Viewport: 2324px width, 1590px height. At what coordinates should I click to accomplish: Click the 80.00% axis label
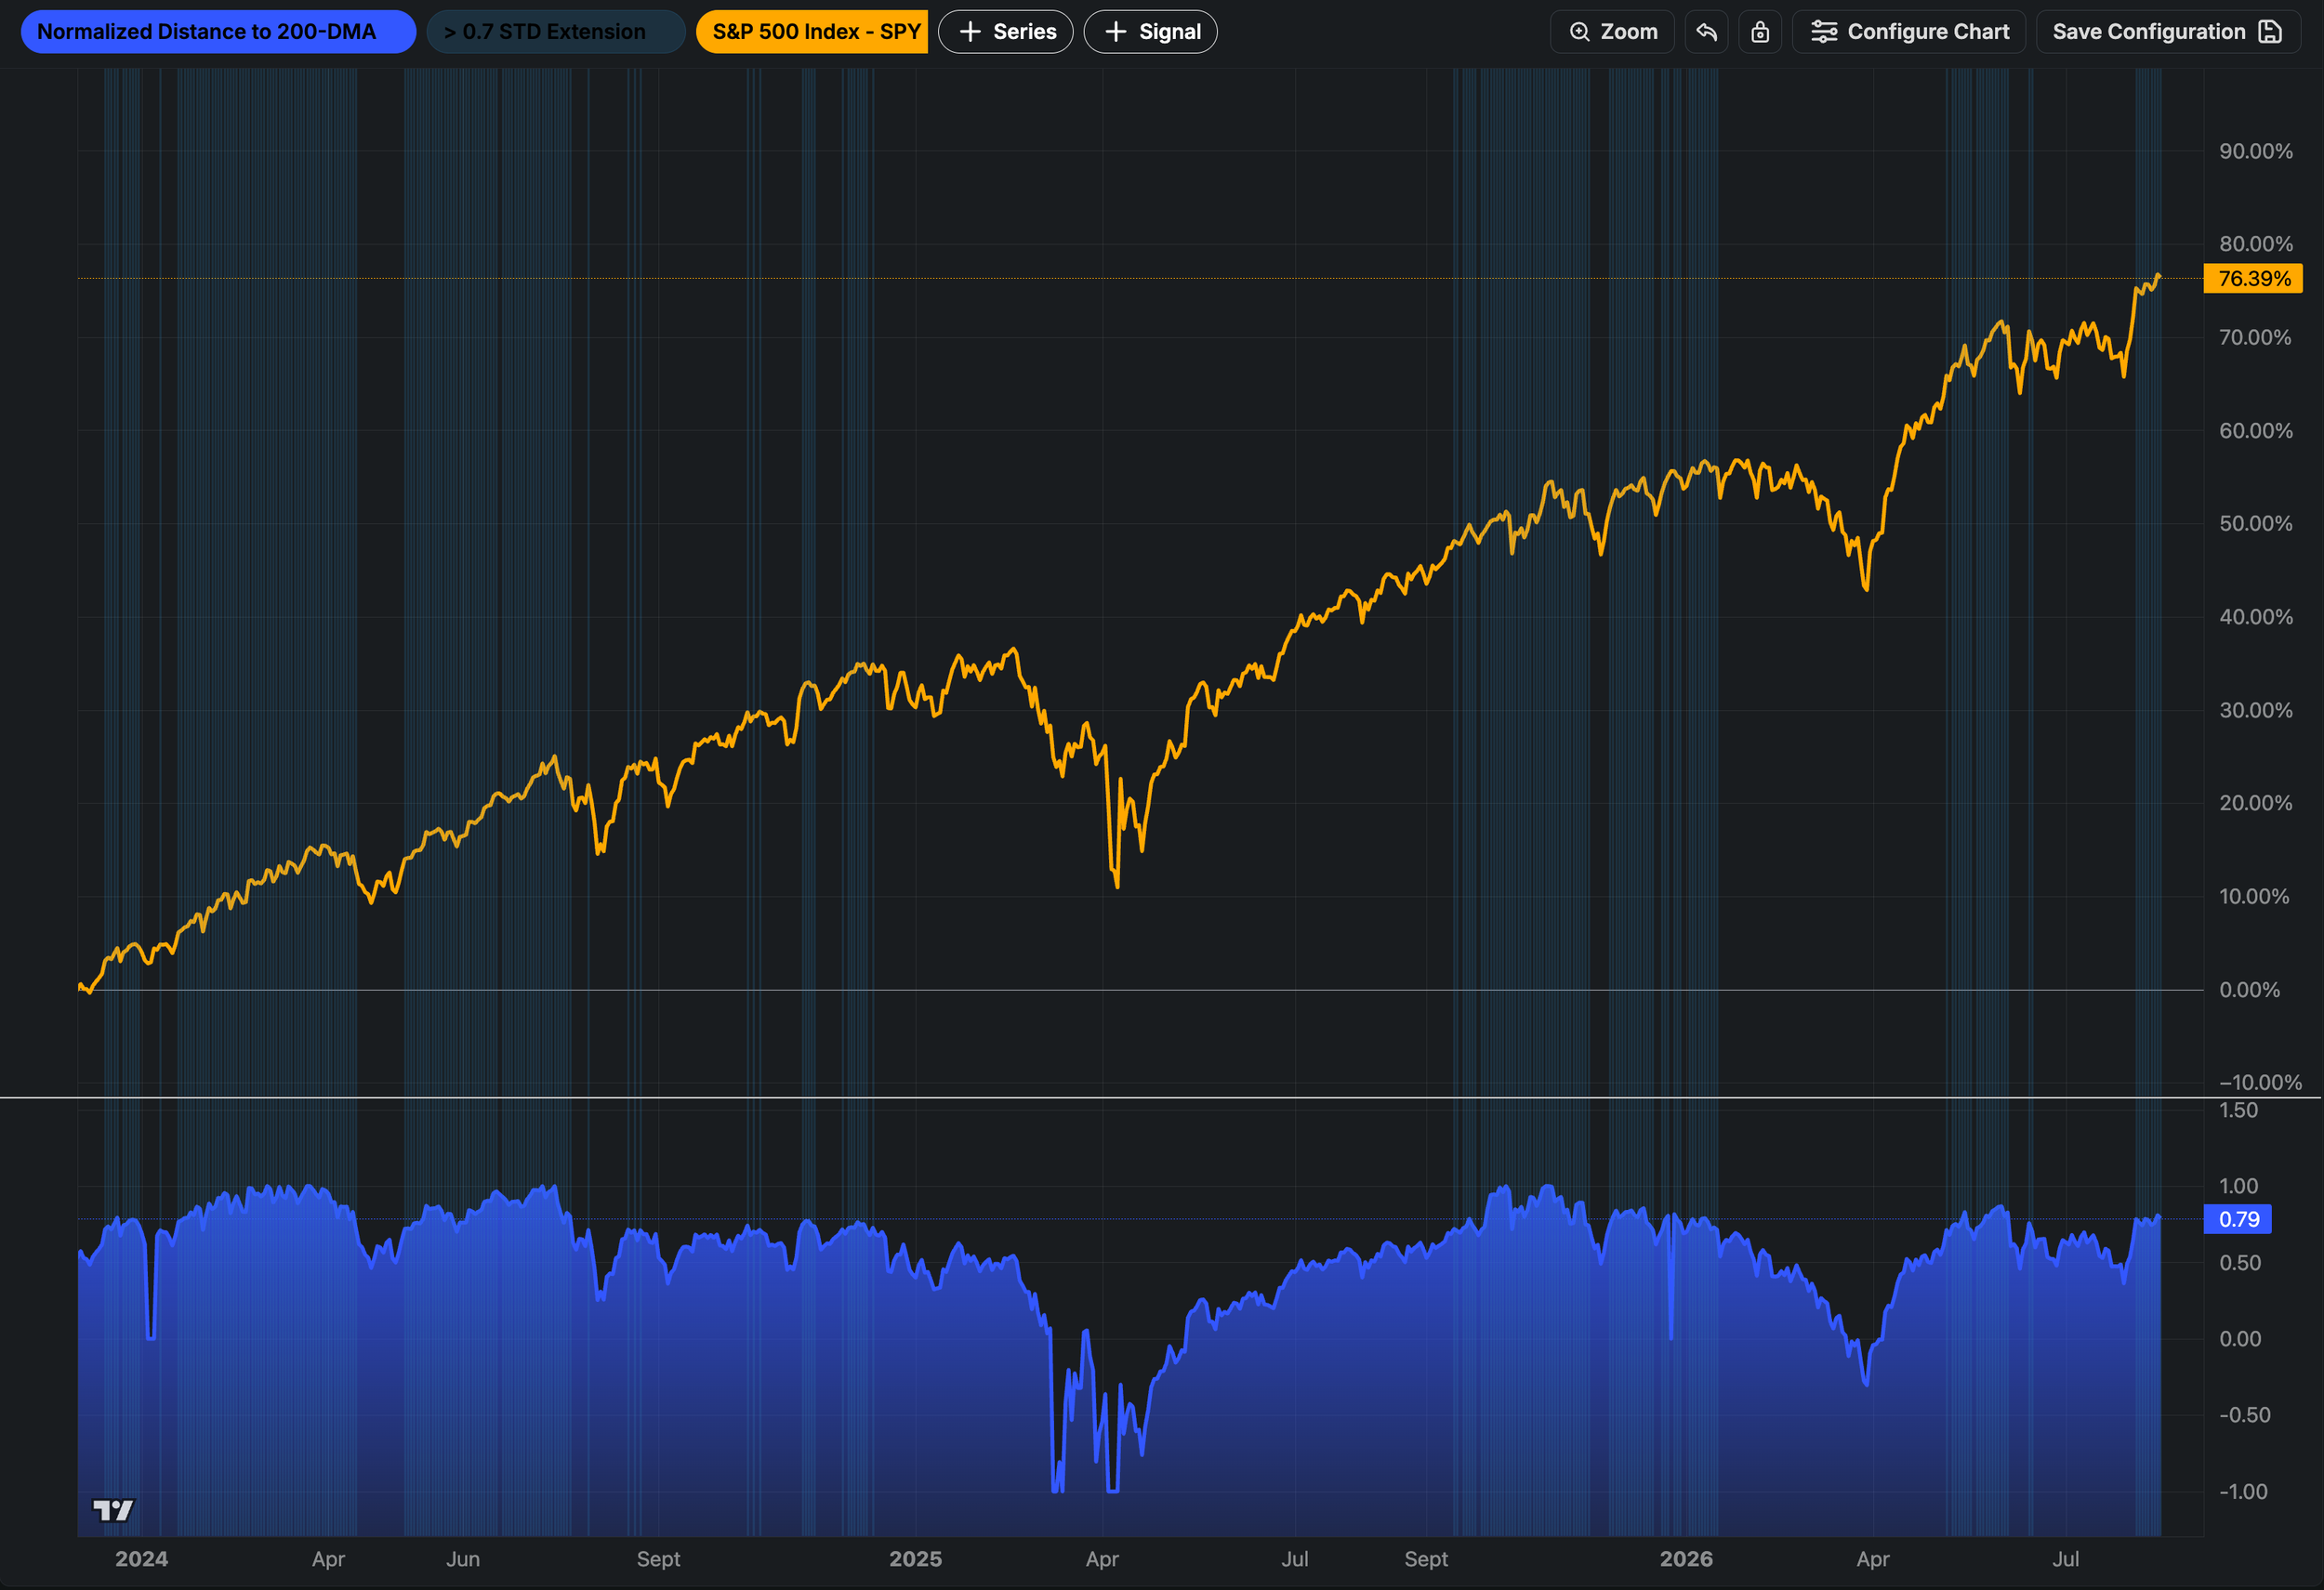click(x=2256, y=243)
